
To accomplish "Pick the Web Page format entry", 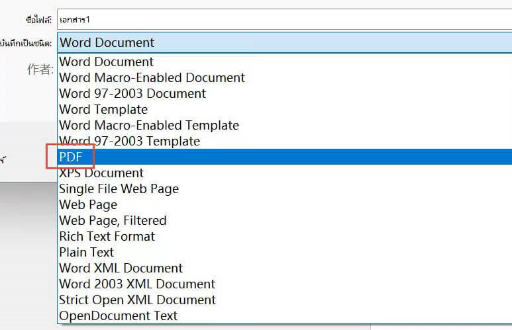I will 284,204.
